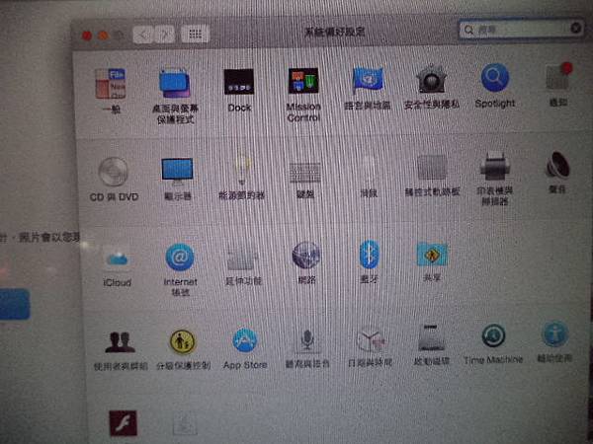The width and height of the screenshot is (593, 444).
Task: Close the System Preferences window
Action: coord(87,36)
